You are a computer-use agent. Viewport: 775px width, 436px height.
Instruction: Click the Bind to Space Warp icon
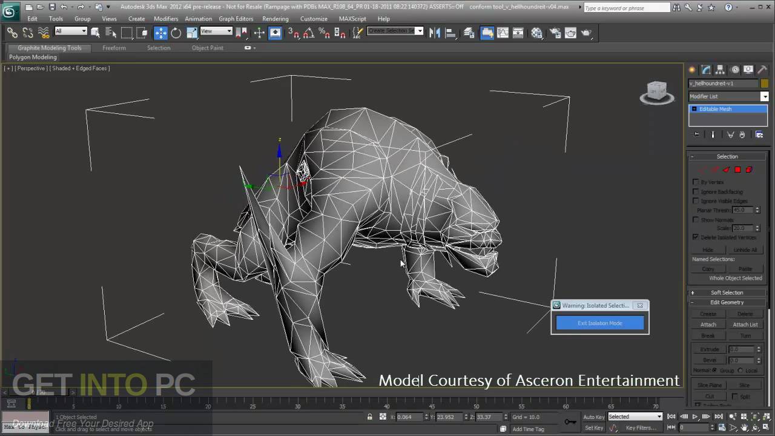pos(44,33)
